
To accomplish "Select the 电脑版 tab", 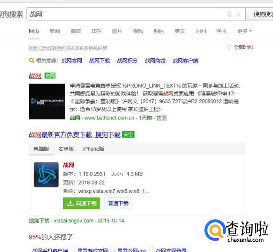I will pos(41,149).
